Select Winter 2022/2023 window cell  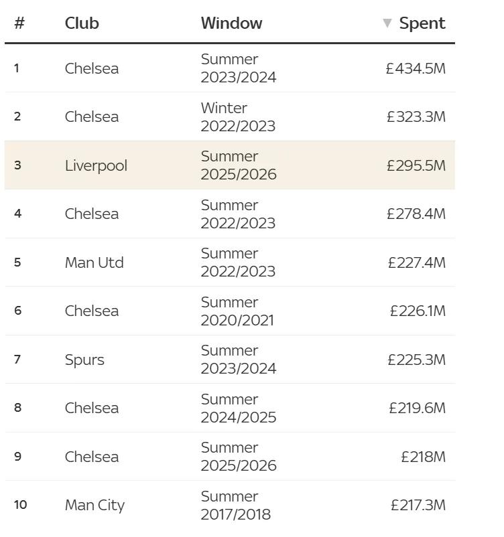pyautogui.click(x=238, y=117)
